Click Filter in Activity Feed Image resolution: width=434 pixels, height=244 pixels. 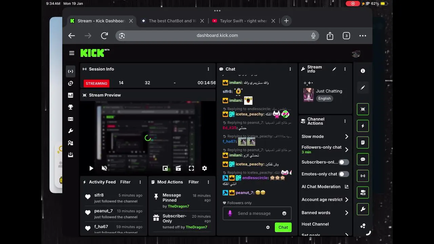[x=125, y=182]
